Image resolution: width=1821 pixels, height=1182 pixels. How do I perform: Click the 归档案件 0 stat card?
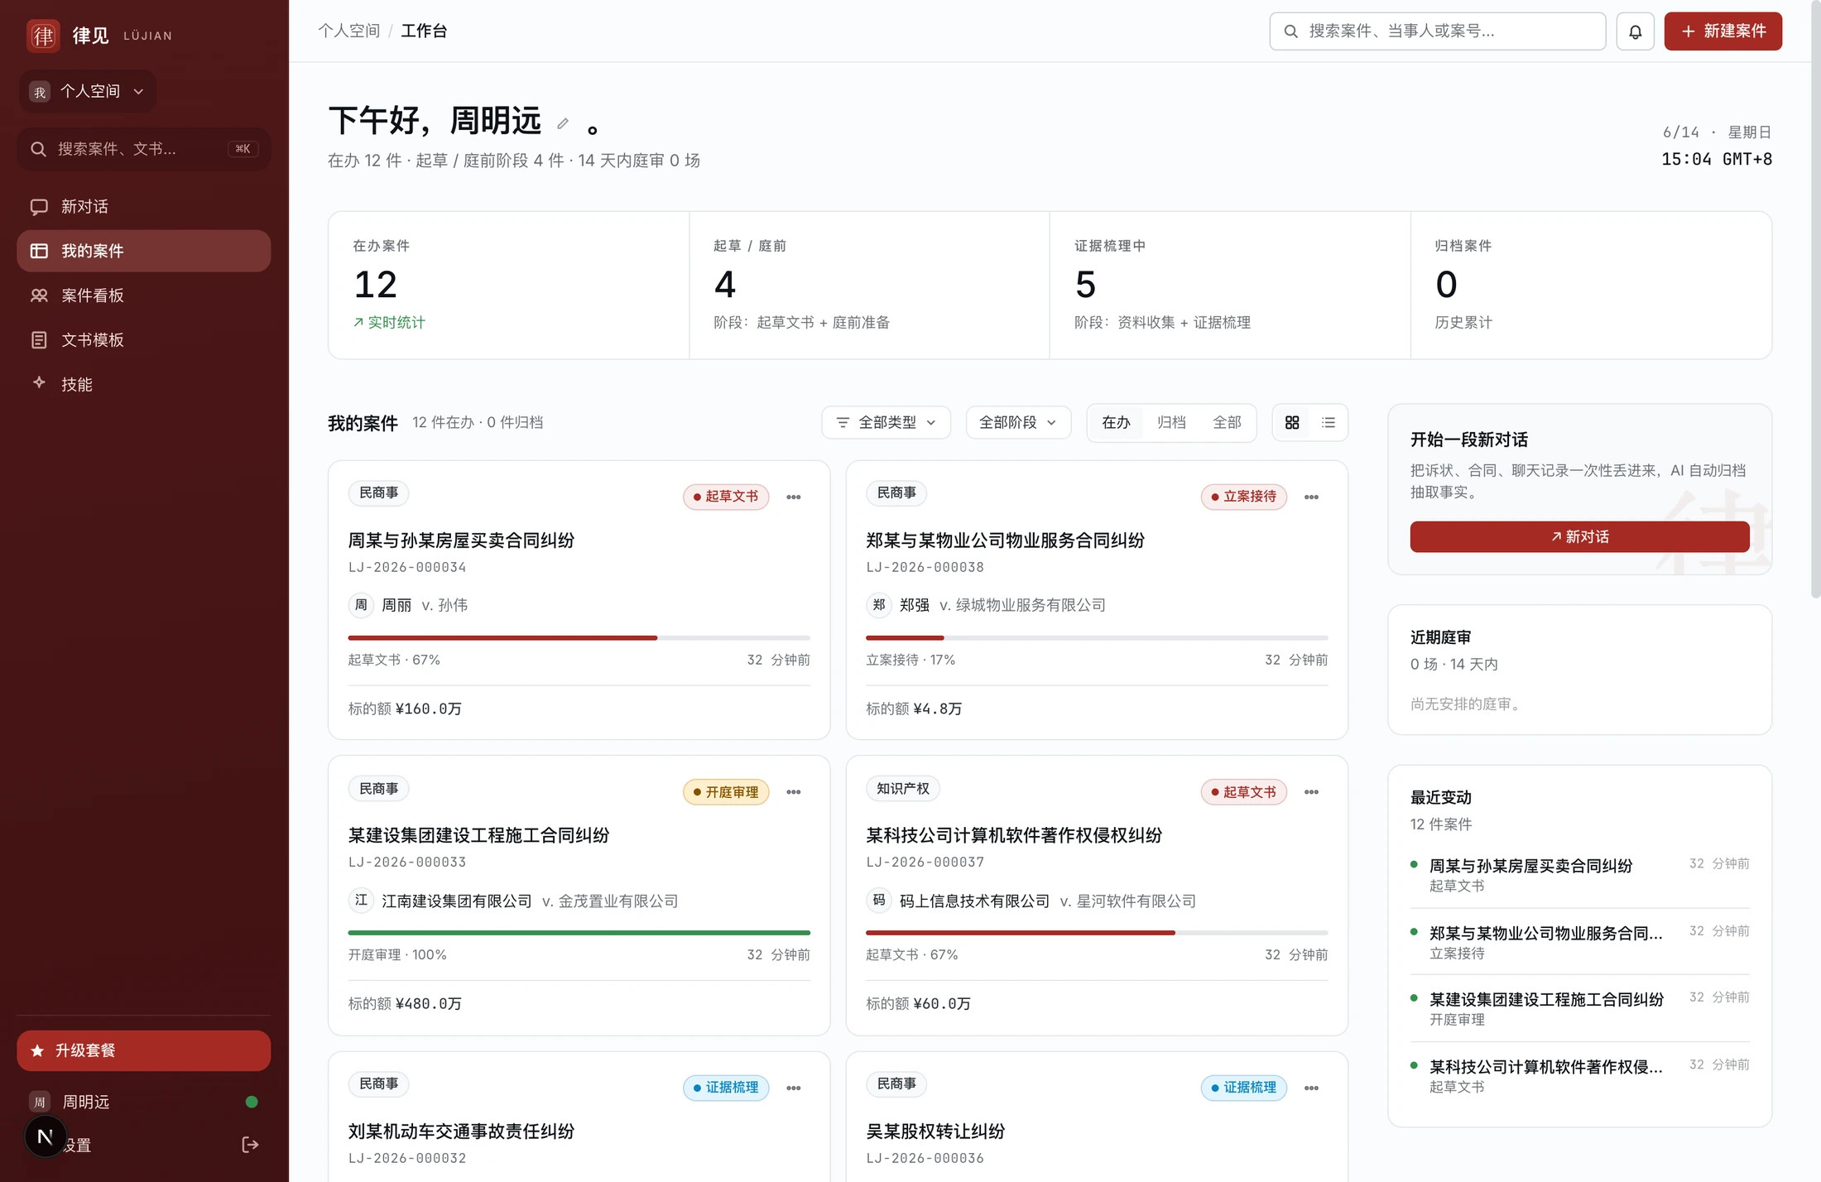pyautogui.click(x=1591, y=285)
